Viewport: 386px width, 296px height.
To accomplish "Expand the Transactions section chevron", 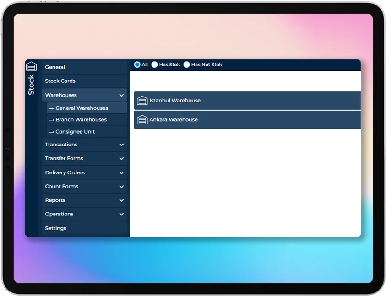I will pyautogui.click(x=121, y=145).
